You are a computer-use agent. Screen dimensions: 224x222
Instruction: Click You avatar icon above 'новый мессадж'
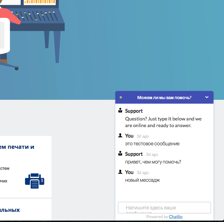point(120,172)
